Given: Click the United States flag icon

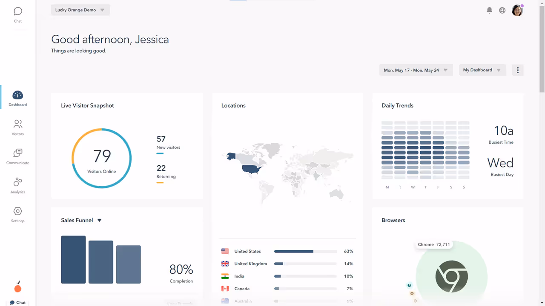Looking at the screenshot, I should point(225,251).
